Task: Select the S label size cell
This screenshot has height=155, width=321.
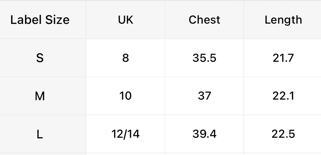Action: (x=40, y=58)
